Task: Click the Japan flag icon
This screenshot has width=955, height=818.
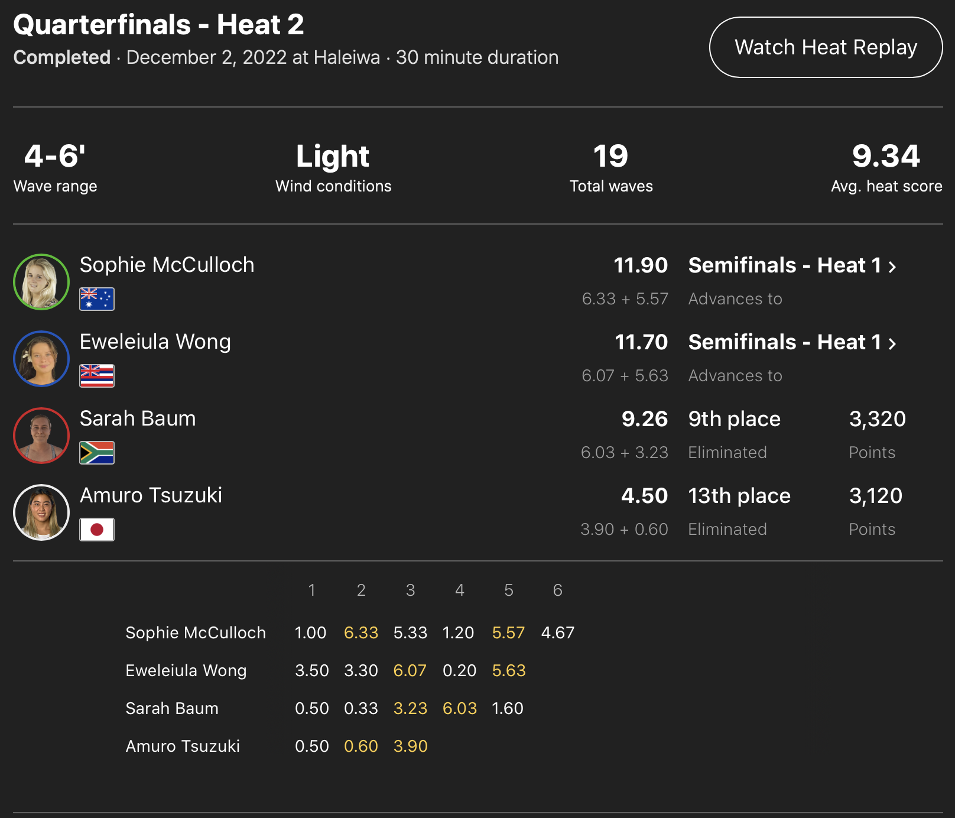Action: (97, 530)
